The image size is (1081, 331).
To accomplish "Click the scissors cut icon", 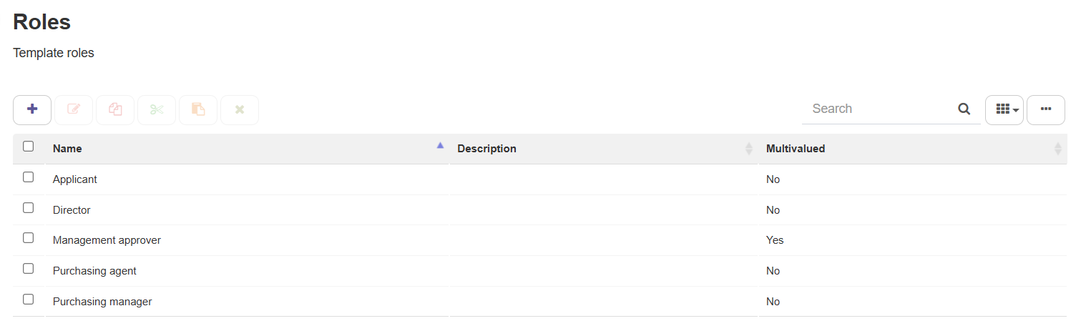I will click(x=157, y=109).
